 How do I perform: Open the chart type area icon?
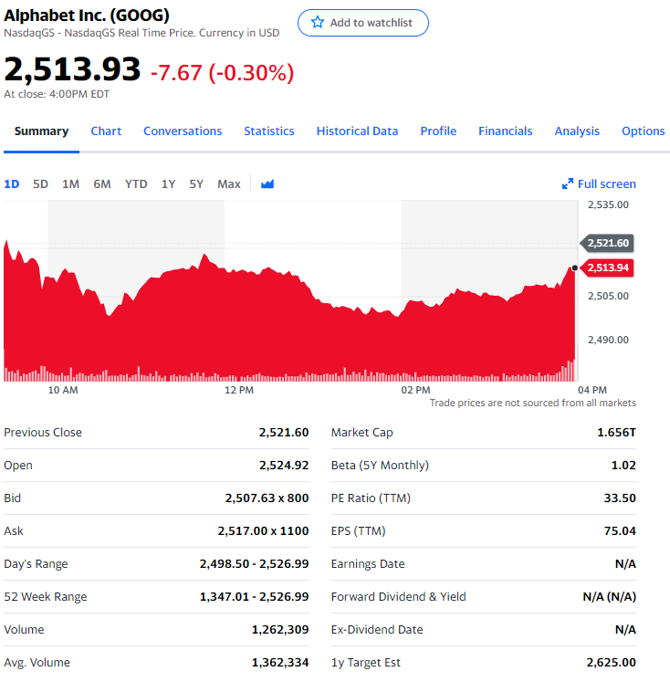click(267, 184)
